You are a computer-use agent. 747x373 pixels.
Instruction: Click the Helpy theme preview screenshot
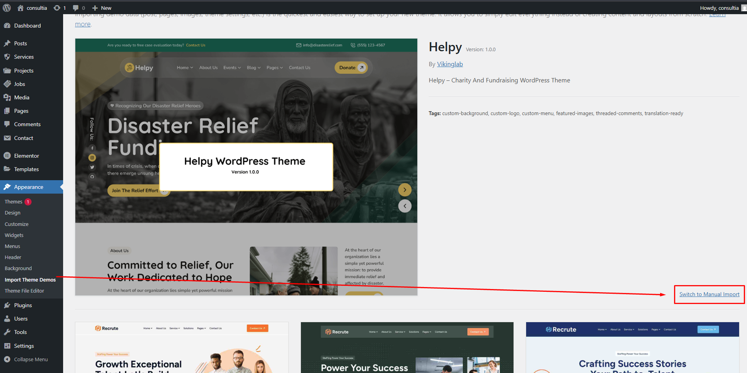coord(246,167)
